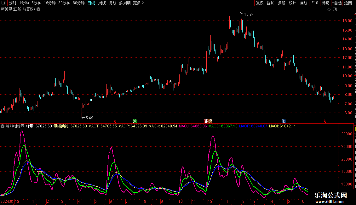
Task: Switch to 日线 daily chart
Action: tap(91, 3)
